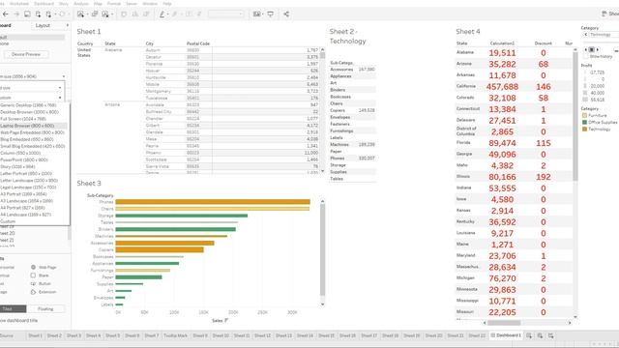The image size is (619, 348).
Task: Click the New Worksheet icon in toolbar
Action: tap(80, 14)
